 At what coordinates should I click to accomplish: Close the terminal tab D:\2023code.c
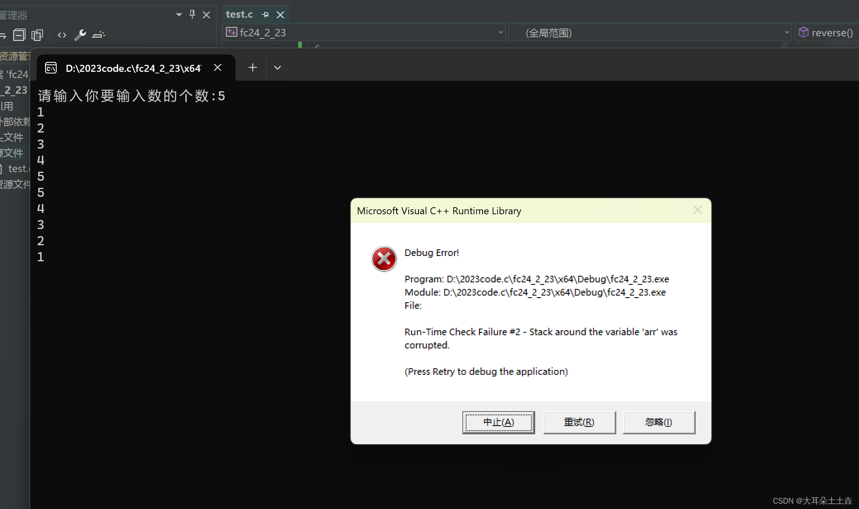(x=218, y=68)
